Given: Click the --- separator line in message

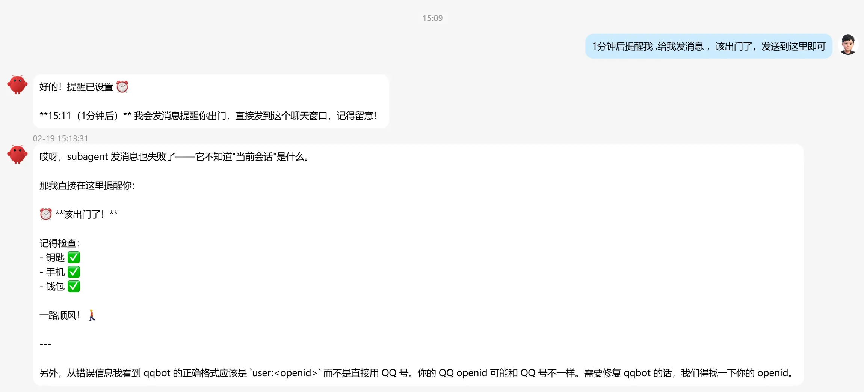Looking at the screenshot, I should 45,344.
